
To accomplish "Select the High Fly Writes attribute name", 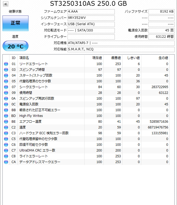I will click(31, 116).
